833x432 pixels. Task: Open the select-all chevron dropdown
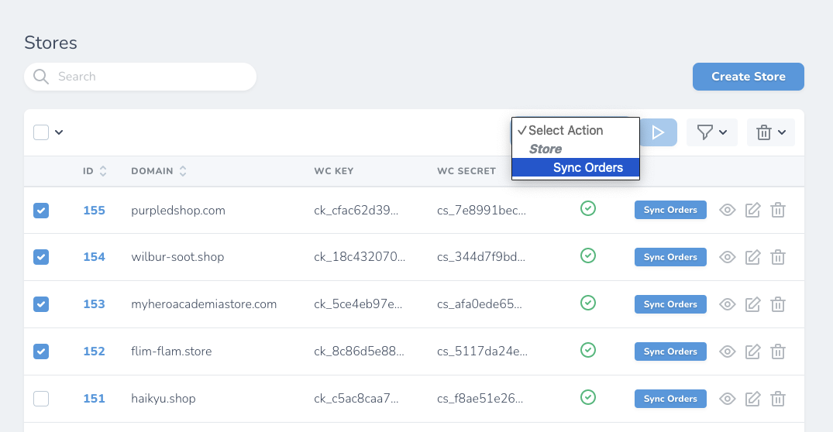coord(59,132)
